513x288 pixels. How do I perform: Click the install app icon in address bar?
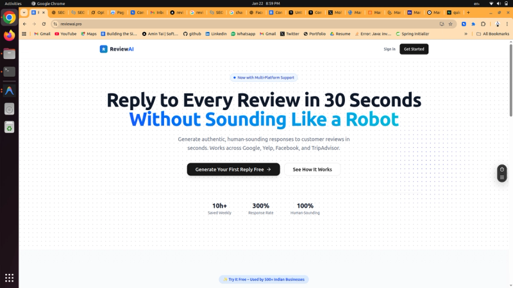pos(442,24)
